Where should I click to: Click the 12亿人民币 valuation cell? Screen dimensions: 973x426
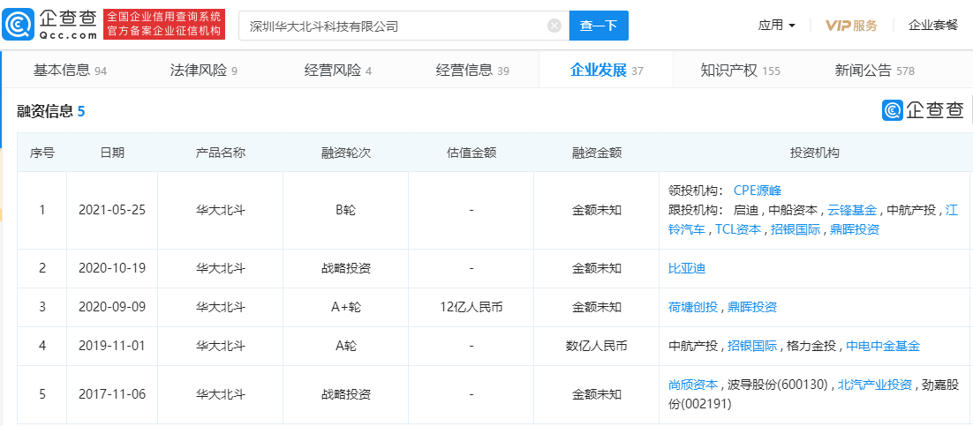471,307
